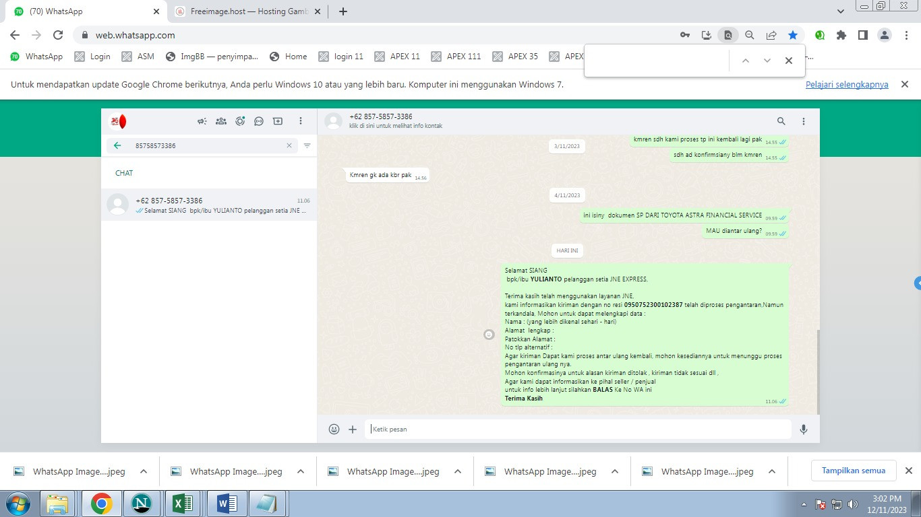This screenshot has width=921, height=517.
Task: Open conversation three-dot menu
Action: [804, 121]
